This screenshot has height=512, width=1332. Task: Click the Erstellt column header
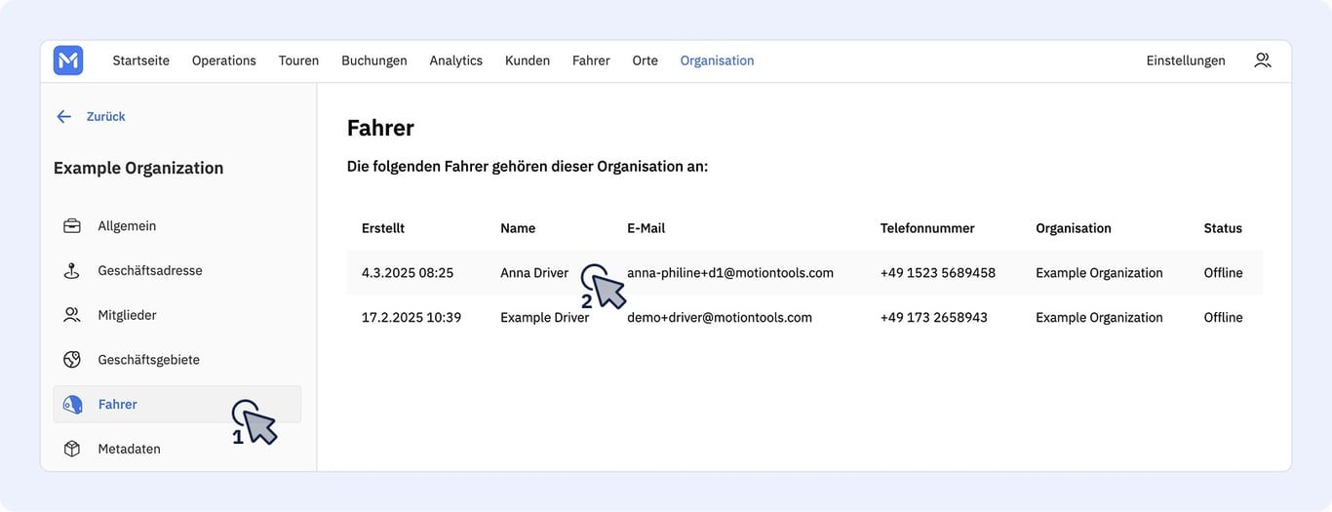383,228
